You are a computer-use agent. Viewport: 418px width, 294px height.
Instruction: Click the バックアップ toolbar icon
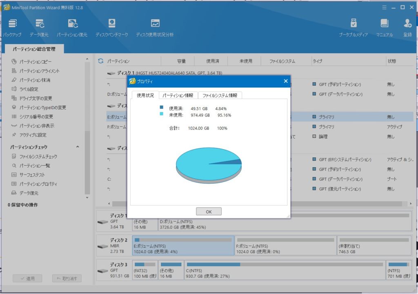[x=12, y=24]
